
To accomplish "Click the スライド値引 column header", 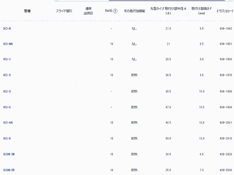I will tap(64, 11).
